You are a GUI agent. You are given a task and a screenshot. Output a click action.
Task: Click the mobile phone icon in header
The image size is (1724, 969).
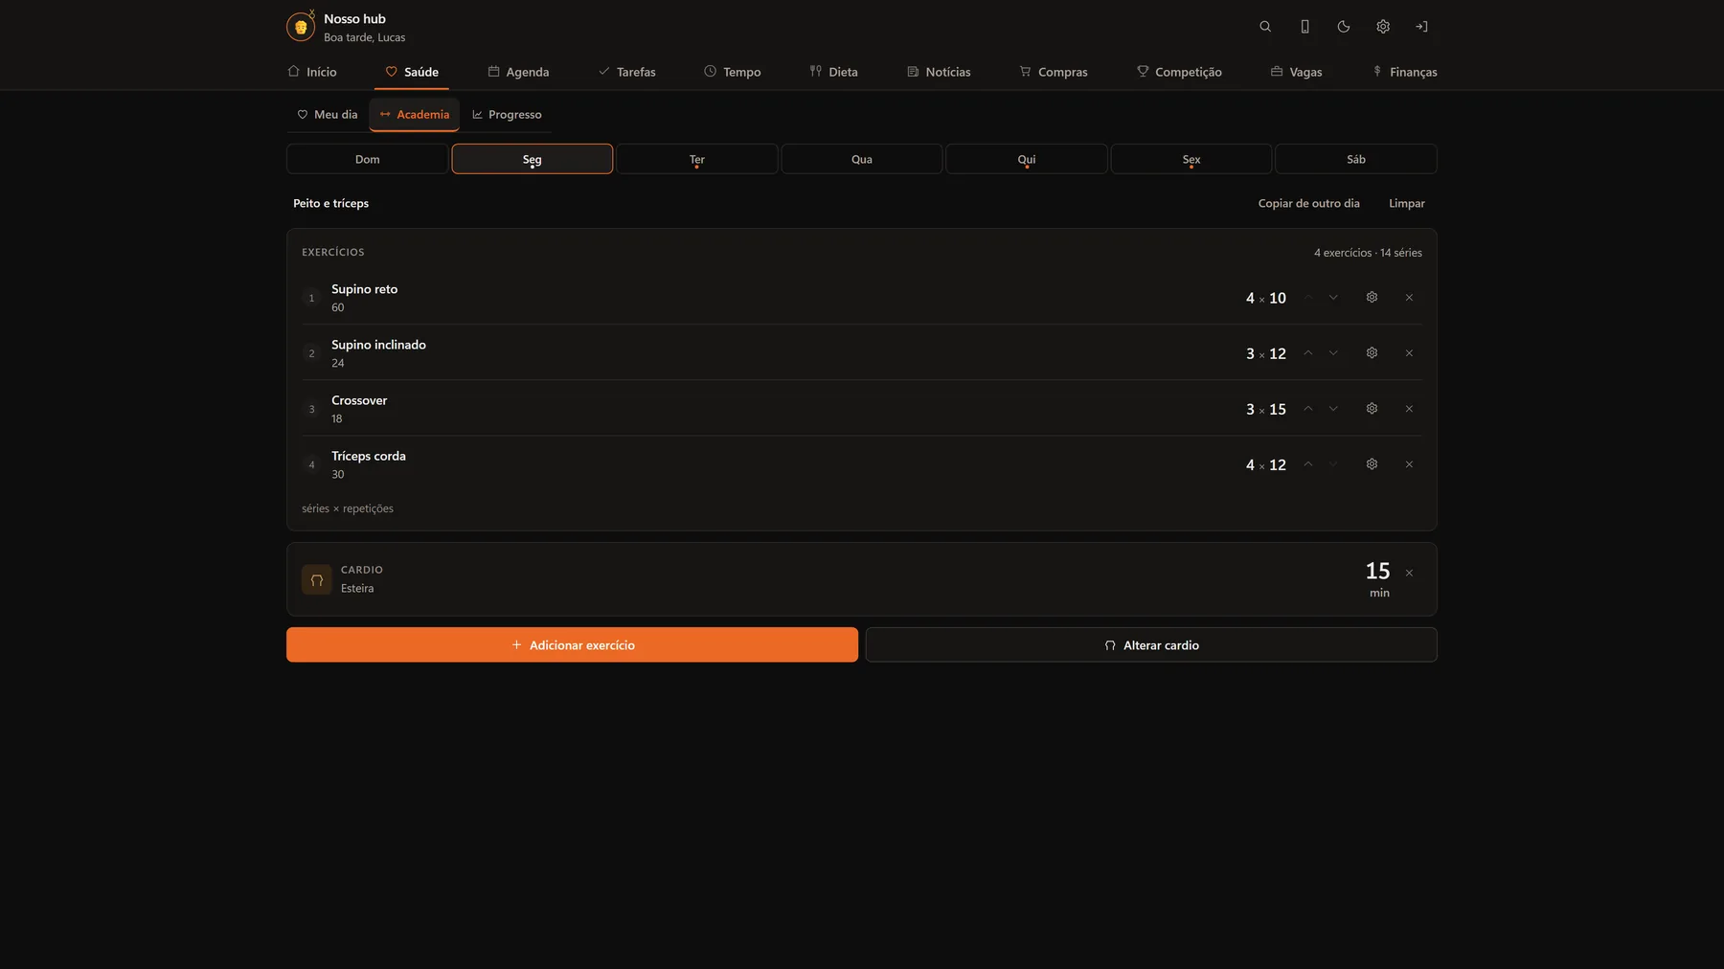(x=1304, y=27)
